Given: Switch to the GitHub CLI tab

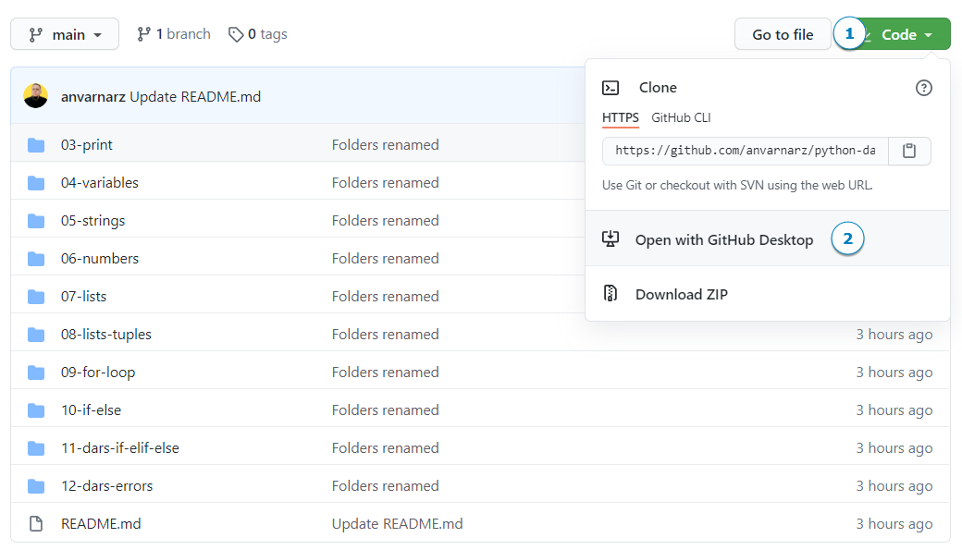Looking at the screenshot, I should pyautogui.click(x=681, y=117).
